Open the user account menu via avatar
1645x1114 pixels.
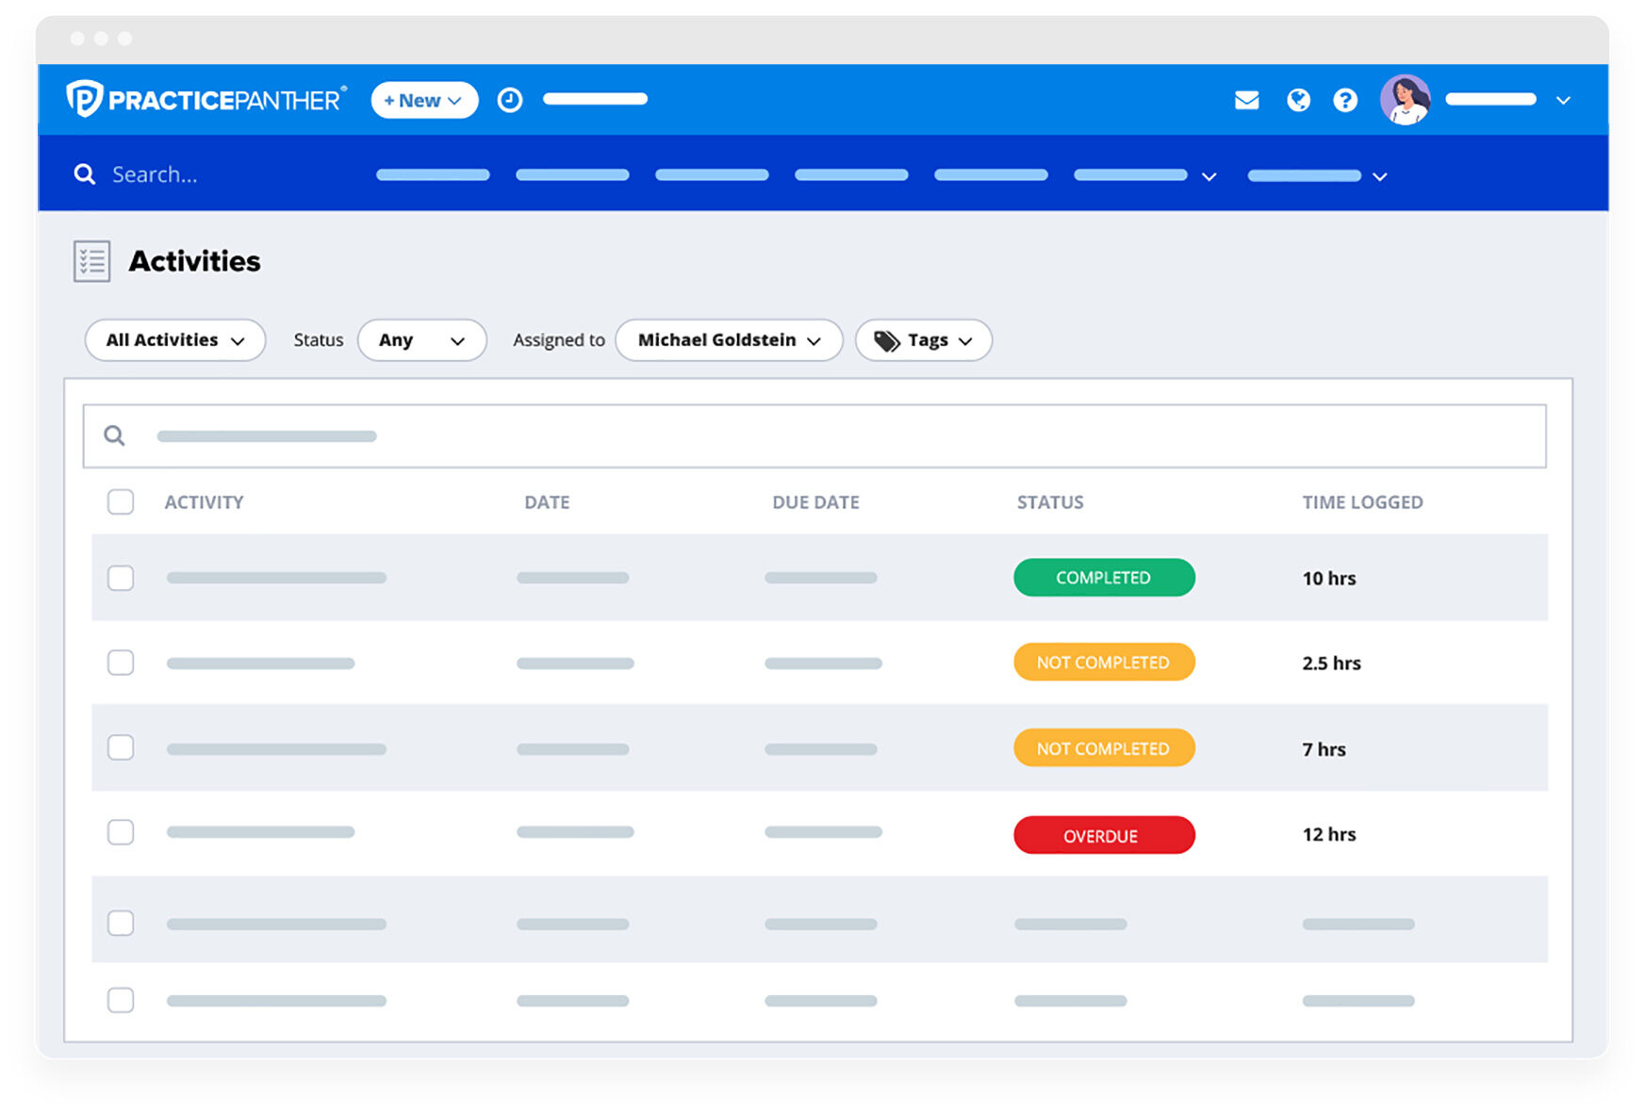[1406, 99]
